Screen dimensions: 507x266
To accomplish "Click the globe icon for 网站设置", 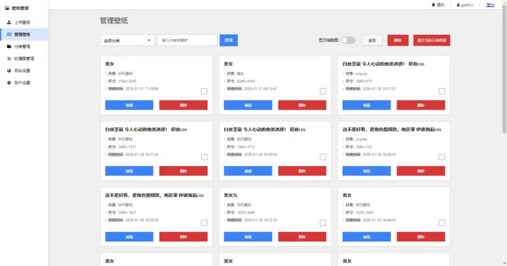I will (x=8, y=70).
